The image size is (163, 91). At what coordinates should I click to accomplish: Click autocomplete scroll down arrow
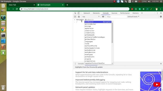pyautogui.click(x=112, y=63)
